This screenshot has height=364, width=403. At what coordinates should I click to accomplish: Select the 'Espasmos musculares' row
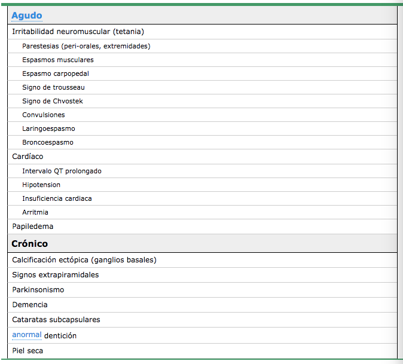[x=58, y=60]
